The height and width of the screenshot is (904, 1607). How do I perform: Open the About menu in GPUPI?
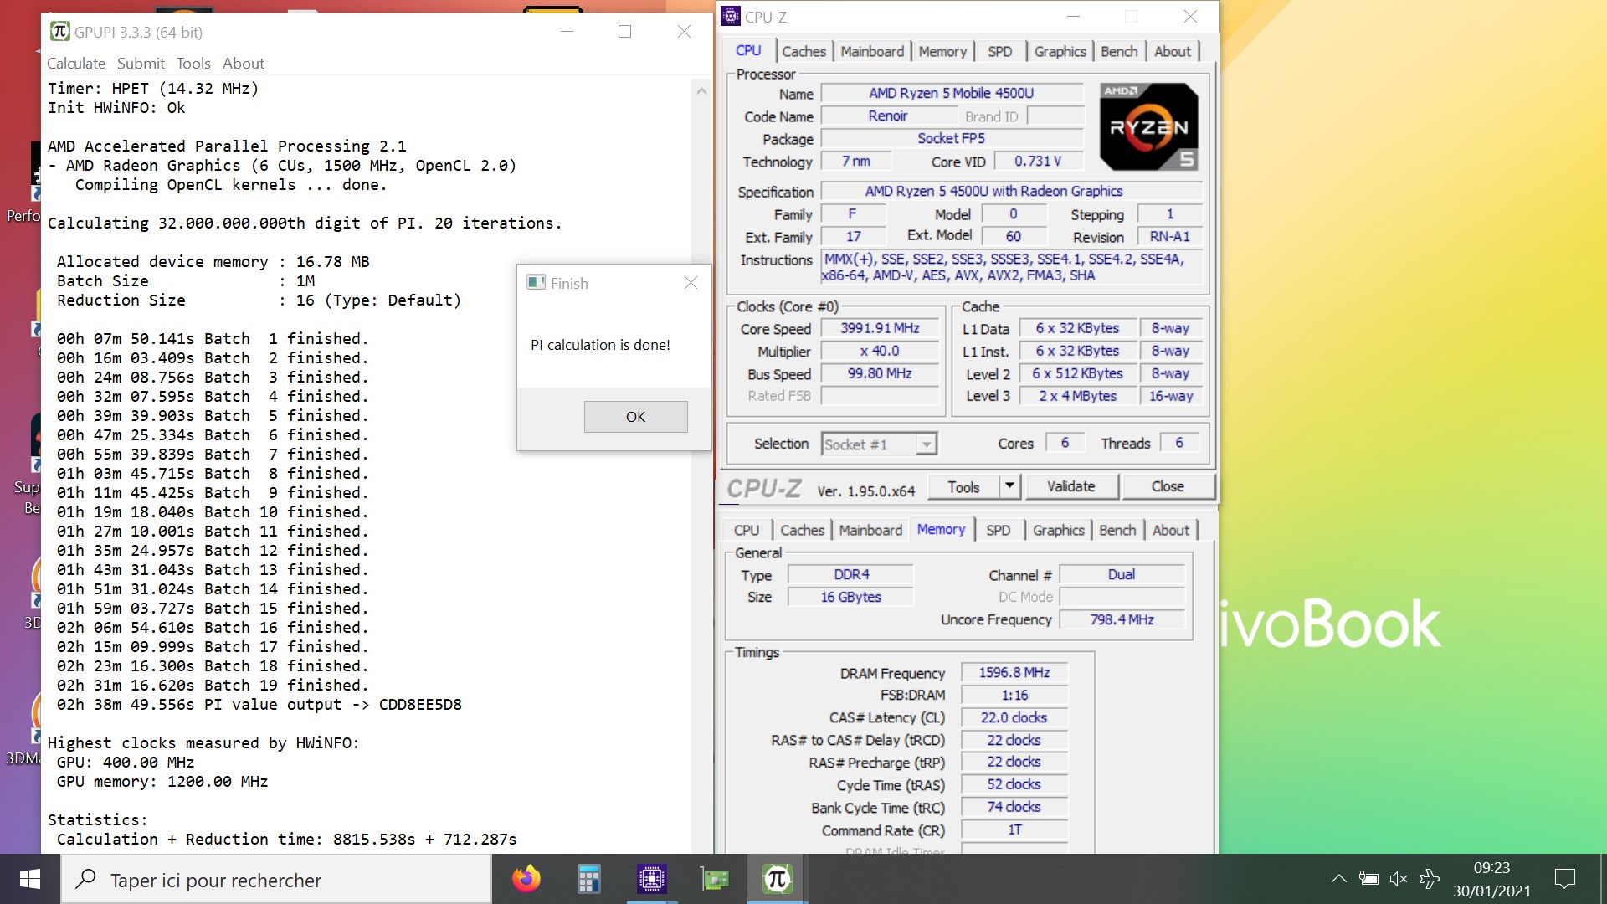click(244, 64)
